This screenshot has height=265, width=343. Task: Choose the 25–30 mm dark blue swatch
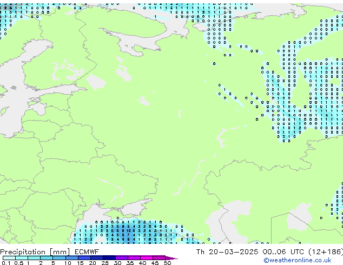pos(109,258)
